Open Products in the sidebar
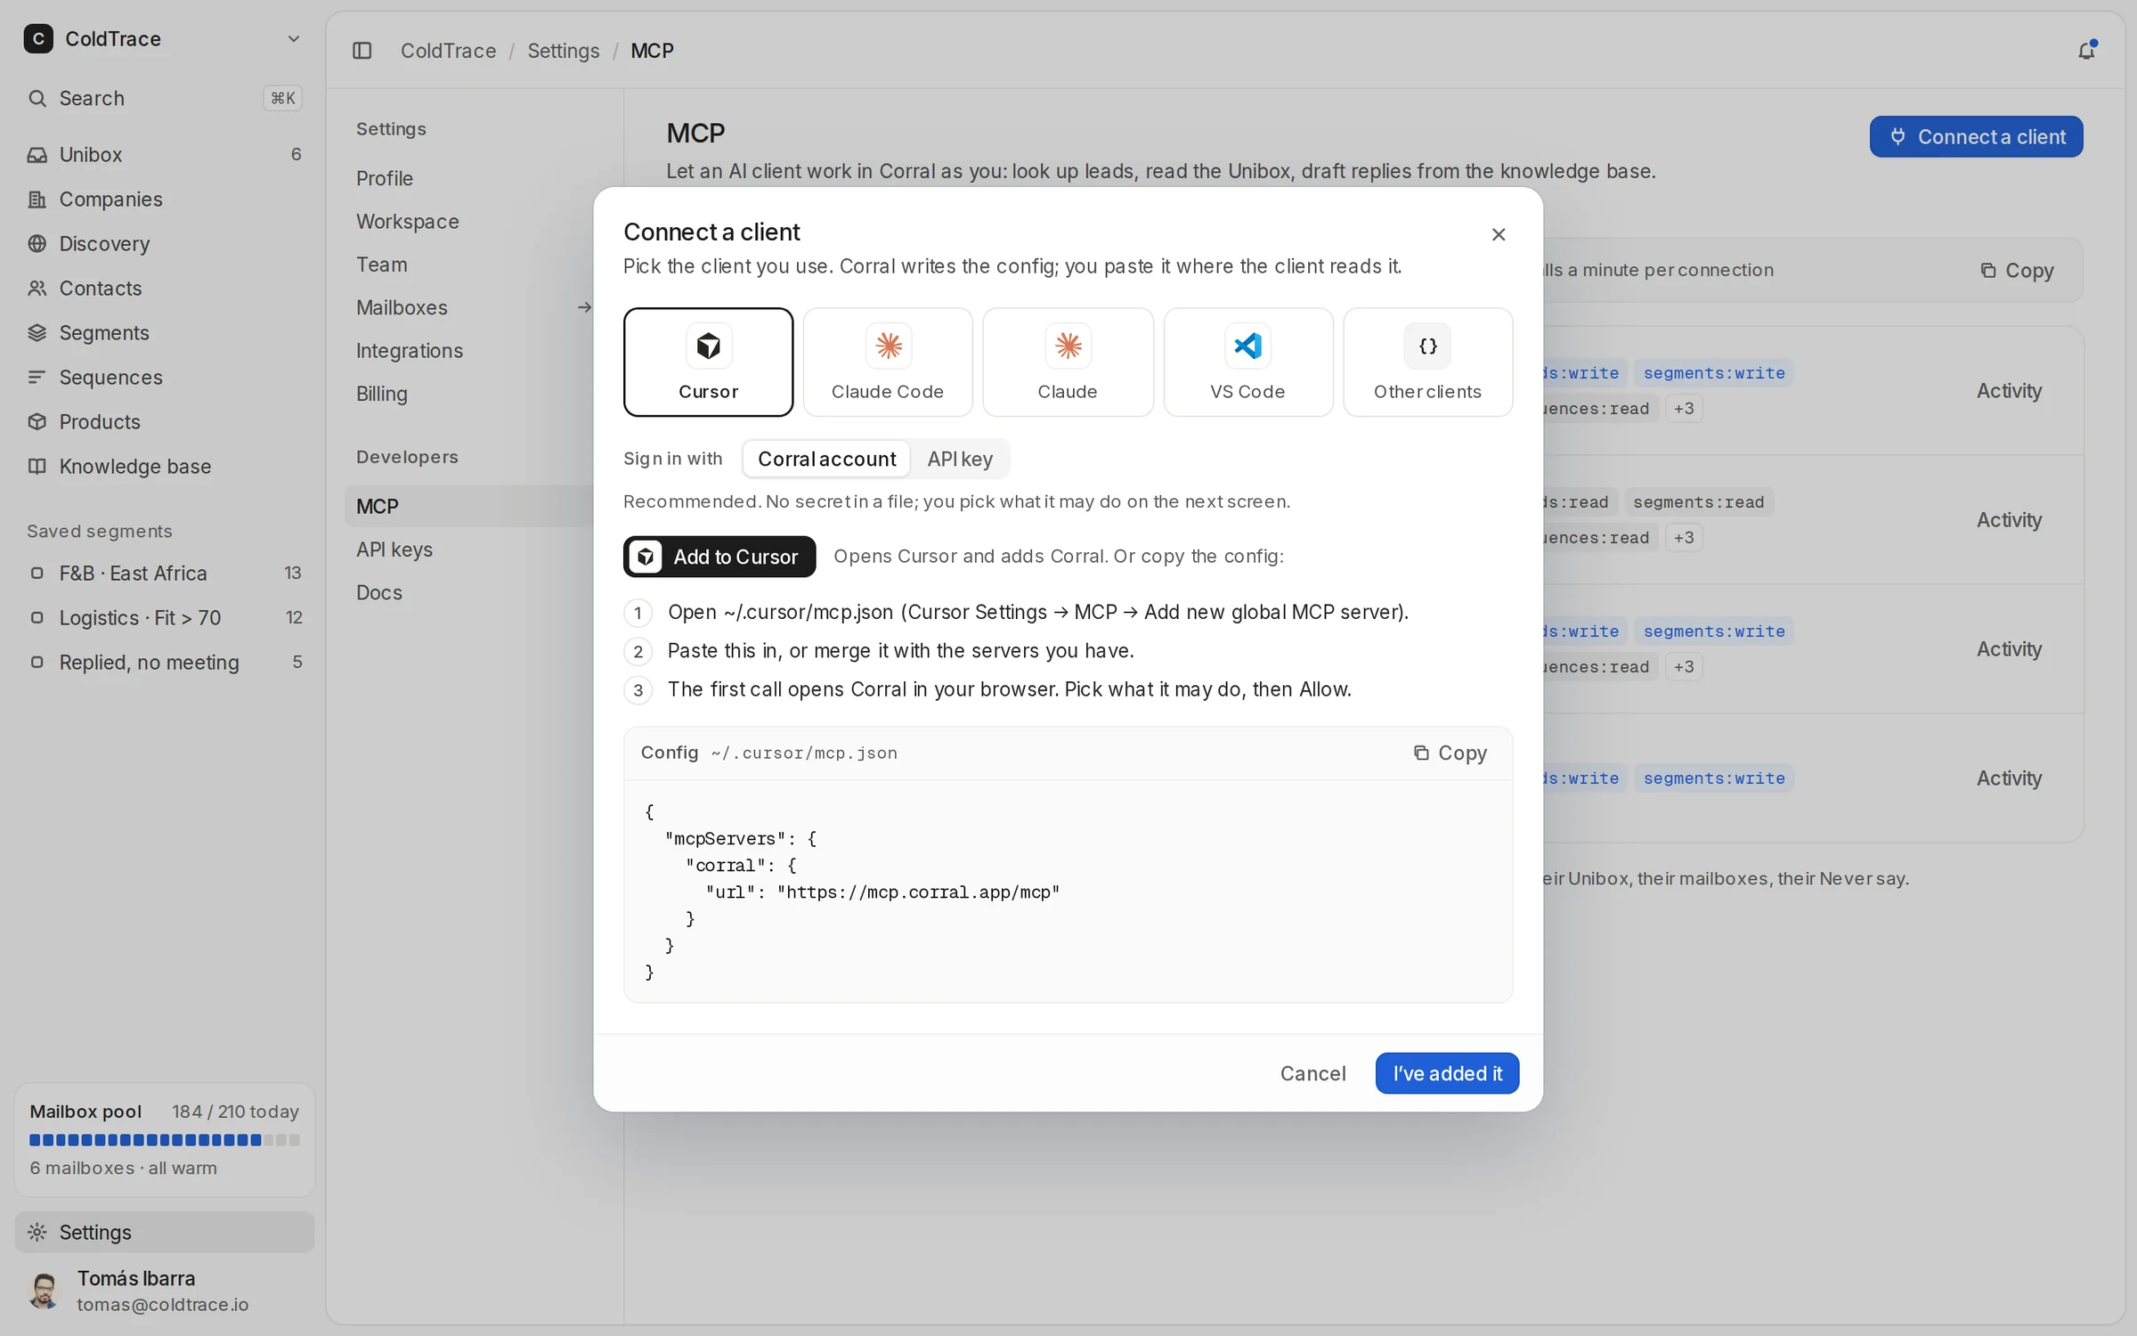Viewport: 2137px width, 1336px height. point(165,421)
